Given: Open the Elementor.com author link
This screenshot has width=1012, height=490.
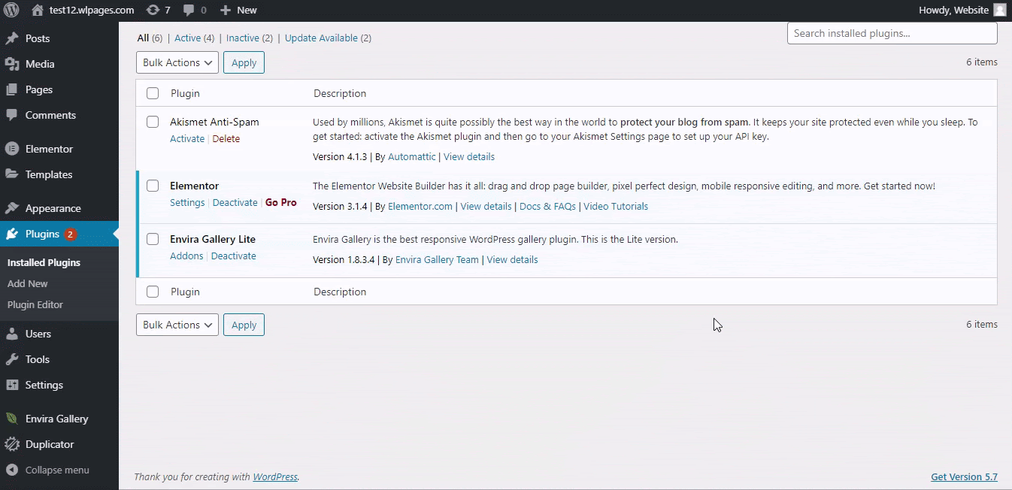Looking at the screenshot, I should [420, 206].
